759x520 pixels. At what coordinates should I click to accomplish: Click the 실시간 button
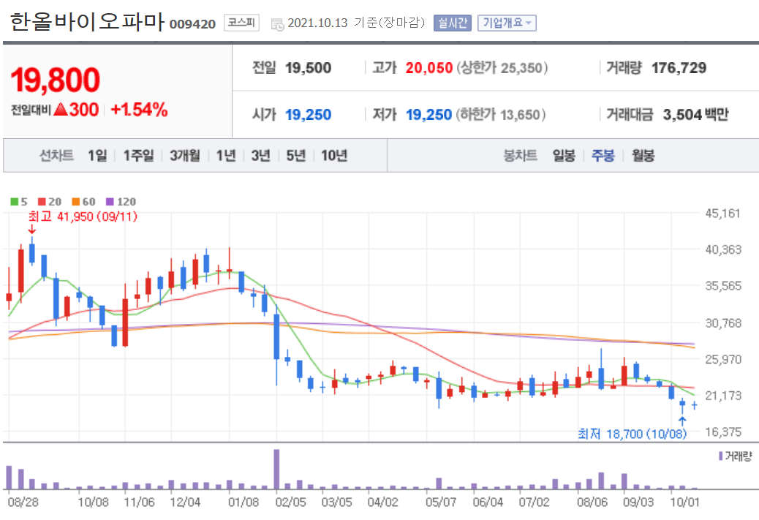pyautogui.click(x=452, y=23)
